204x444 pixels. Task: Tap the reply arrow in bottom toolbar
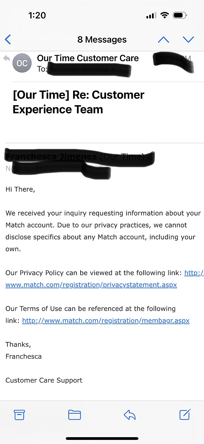pyautogui.click(x=130, y=415)
